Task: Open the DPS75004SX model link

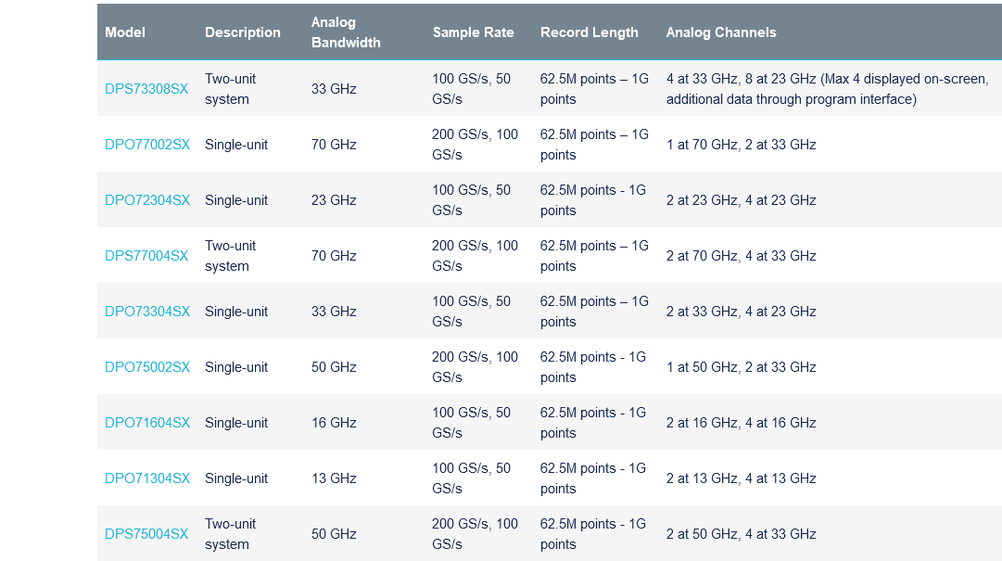Action: click(x=146, y=533)
